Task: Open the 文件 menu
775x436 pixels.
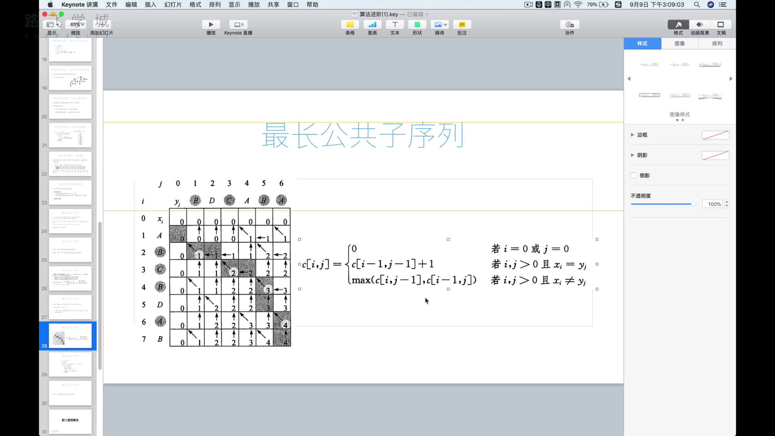Action: pos(111,4)
